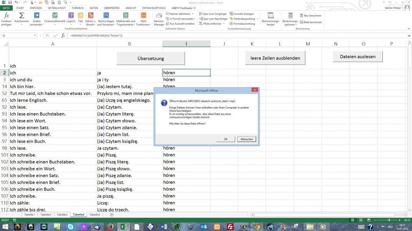The width and height of the screenshot is (412, 231).
Task: Open Firefox from the Windows taskbar
Action: tap(111, 227)
